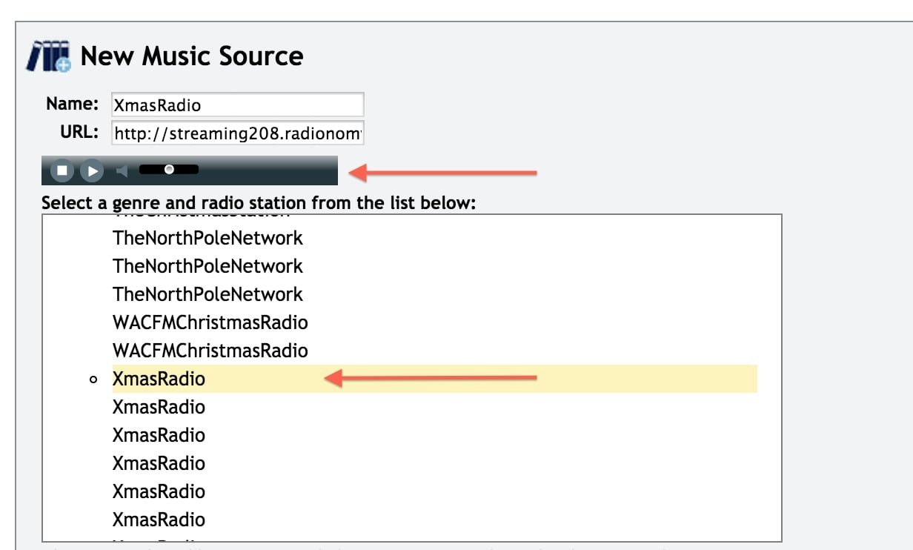Pick the third TheNorthPoleNetwork entry

(207, 294)
